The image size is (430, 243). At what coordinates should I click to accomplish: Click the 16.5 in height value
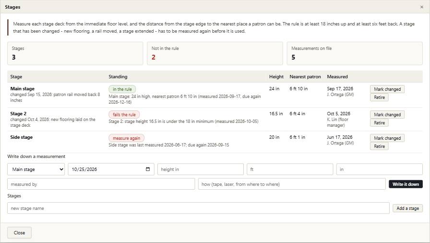click(x=276, y=113)
